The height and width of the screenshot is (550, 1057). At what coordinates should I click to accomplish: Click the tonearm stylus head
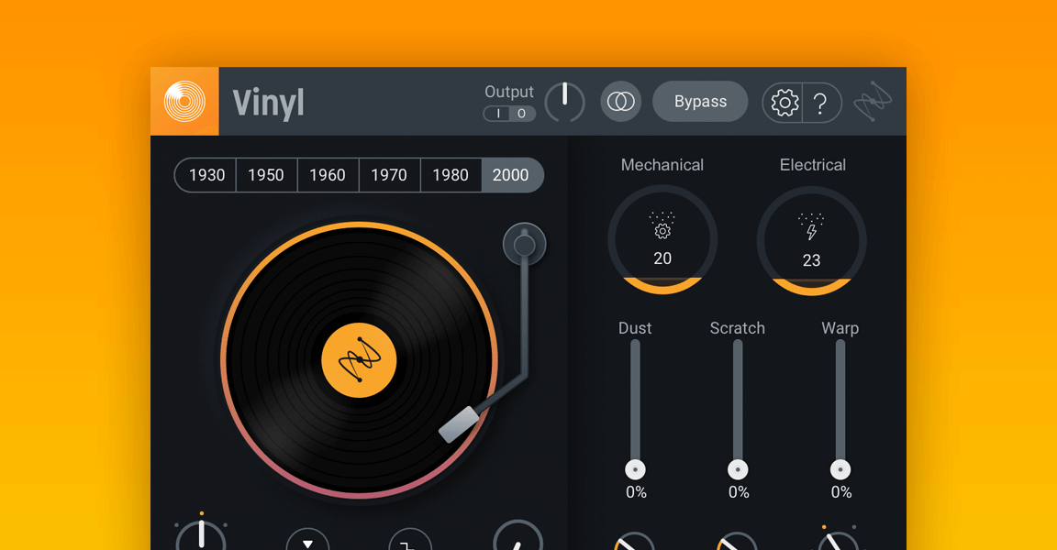tap(459, 424)
